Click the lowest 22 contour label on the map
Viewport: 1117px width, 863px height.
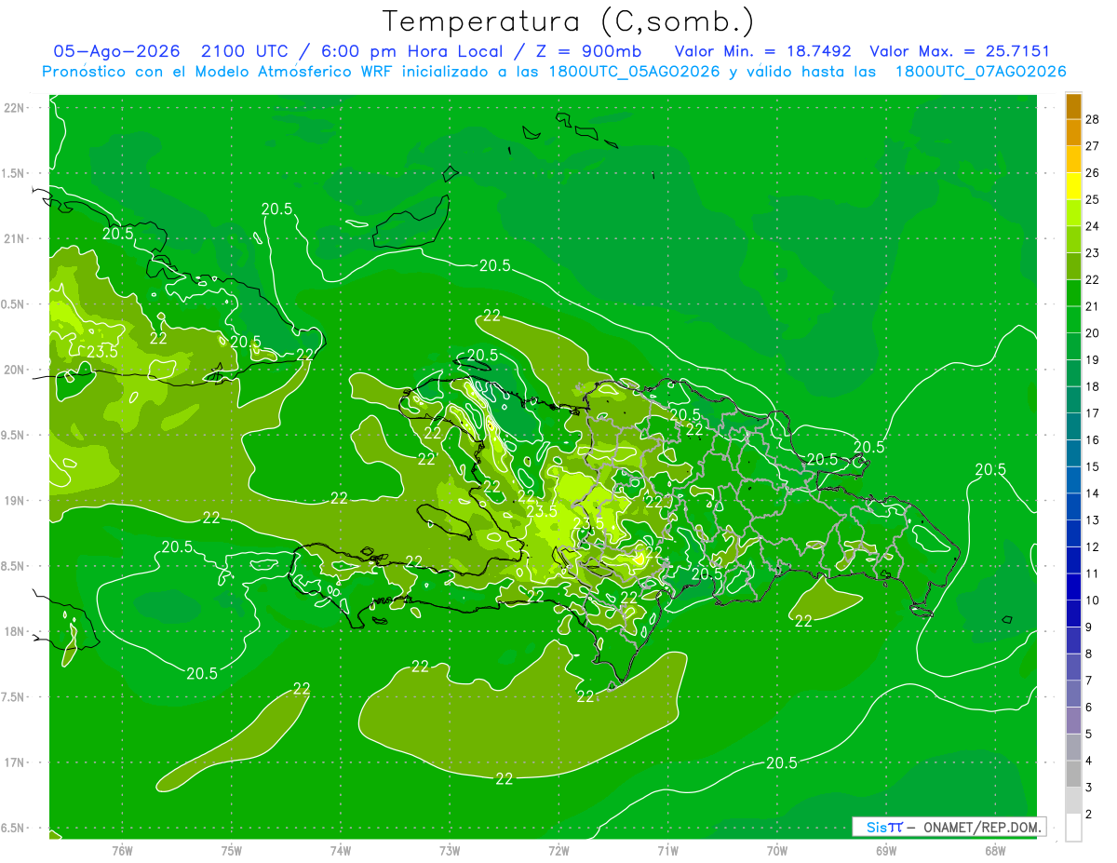pos(504,779)
